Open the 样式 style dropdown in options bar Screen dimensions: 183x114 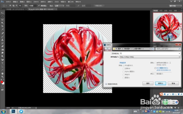coord(59,6)
